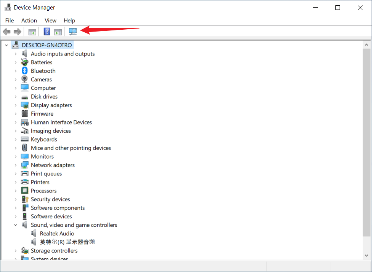
Task: Open the File menu
Action: coord(10,21)
